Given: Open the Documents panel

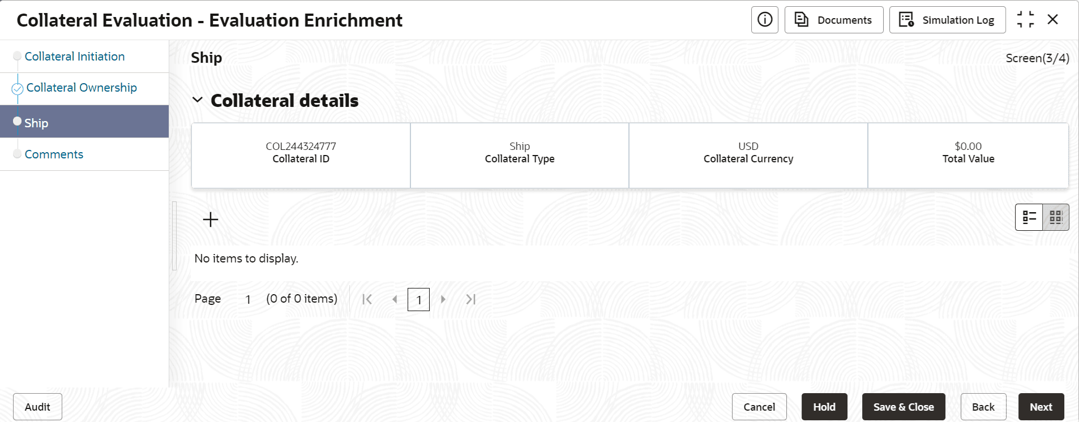Looking at the screenshot, I should 833,20.
